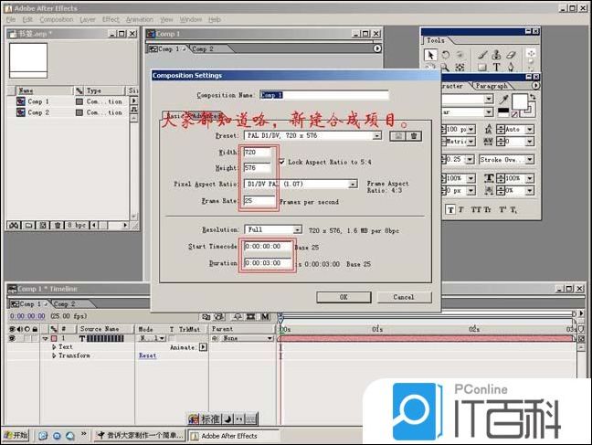Enable motion blur button in Timeline
Image resolution: width=592 pixels, height=445 pixels.
(x=266, y=316)
